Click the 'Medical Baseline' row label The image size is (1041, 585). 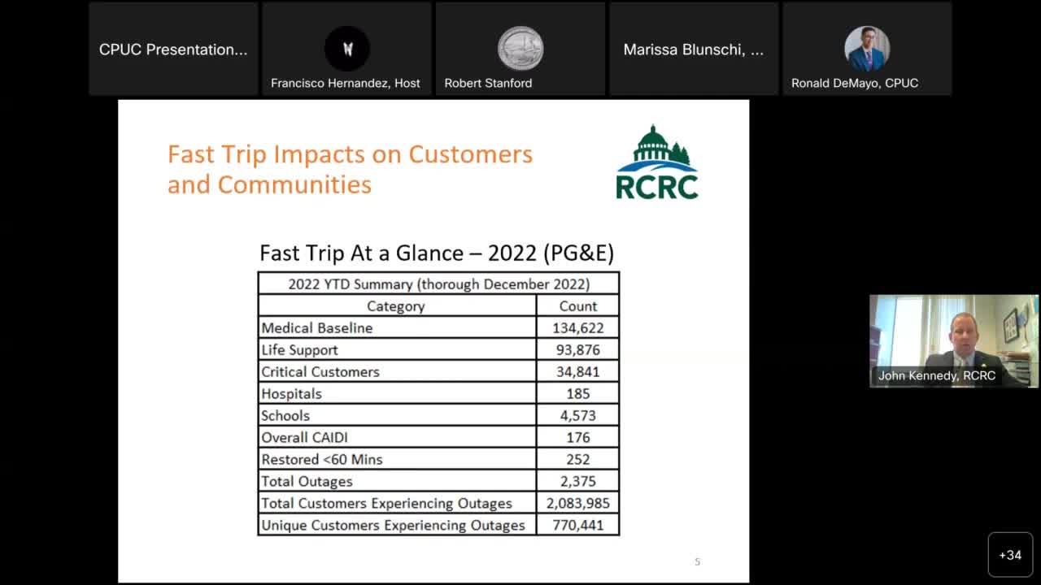coord(317,328)
